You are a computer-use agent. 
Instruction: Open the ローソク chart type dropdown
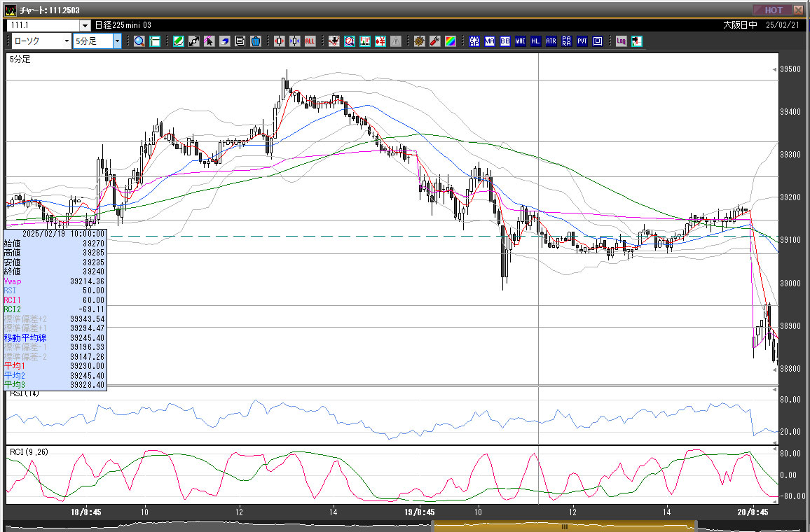67,41
